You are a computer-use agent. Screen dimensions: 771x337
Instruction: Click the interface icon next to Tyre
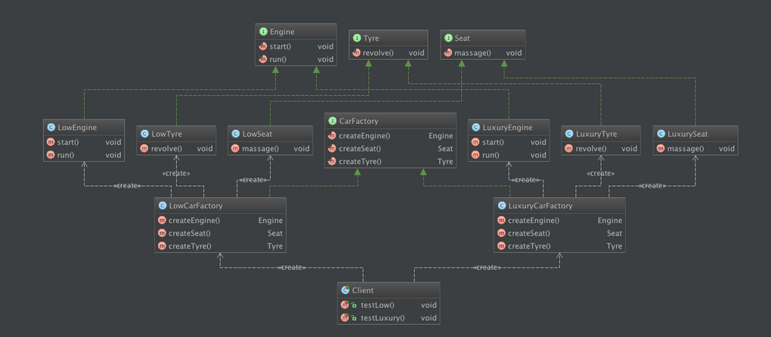tap(357, 38)
